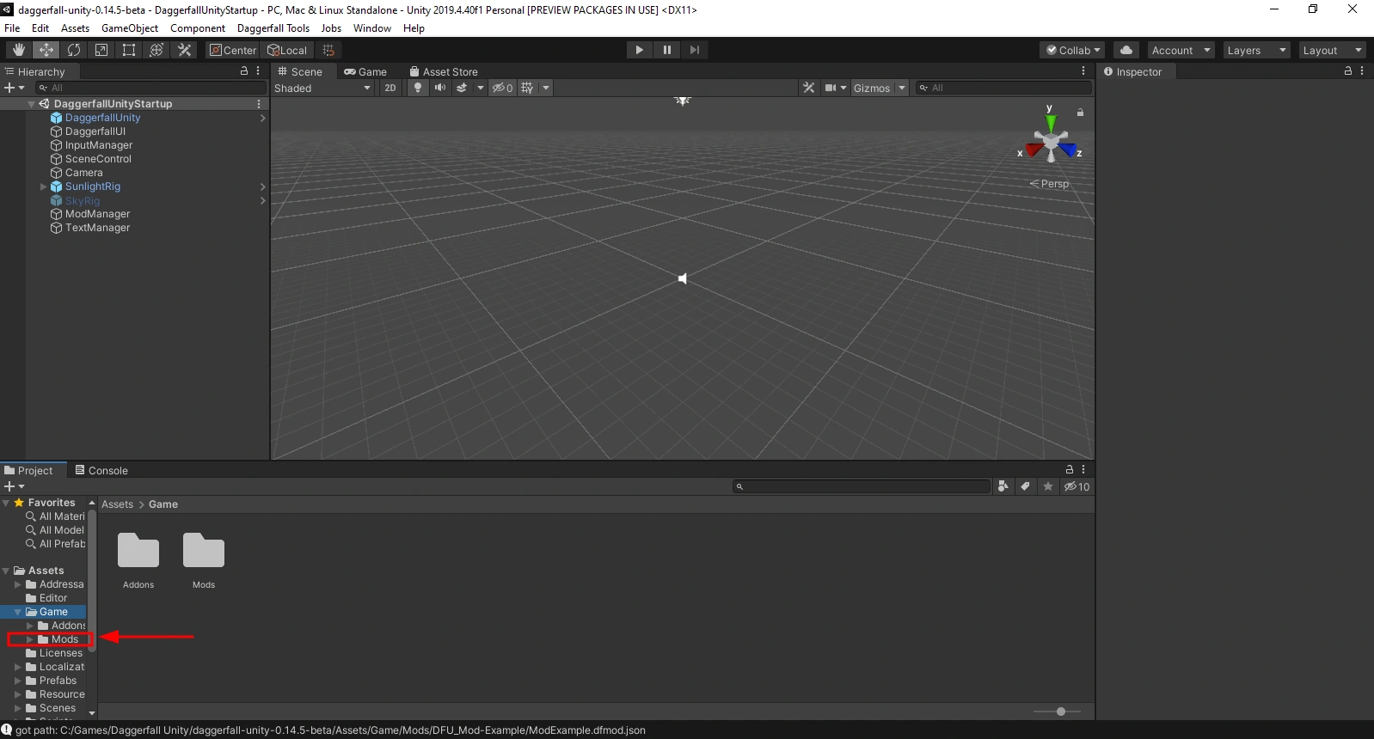1374x739 pixels.
Task: Toggle scene audio
Action: pyautogui.click(x=440, y=88)
